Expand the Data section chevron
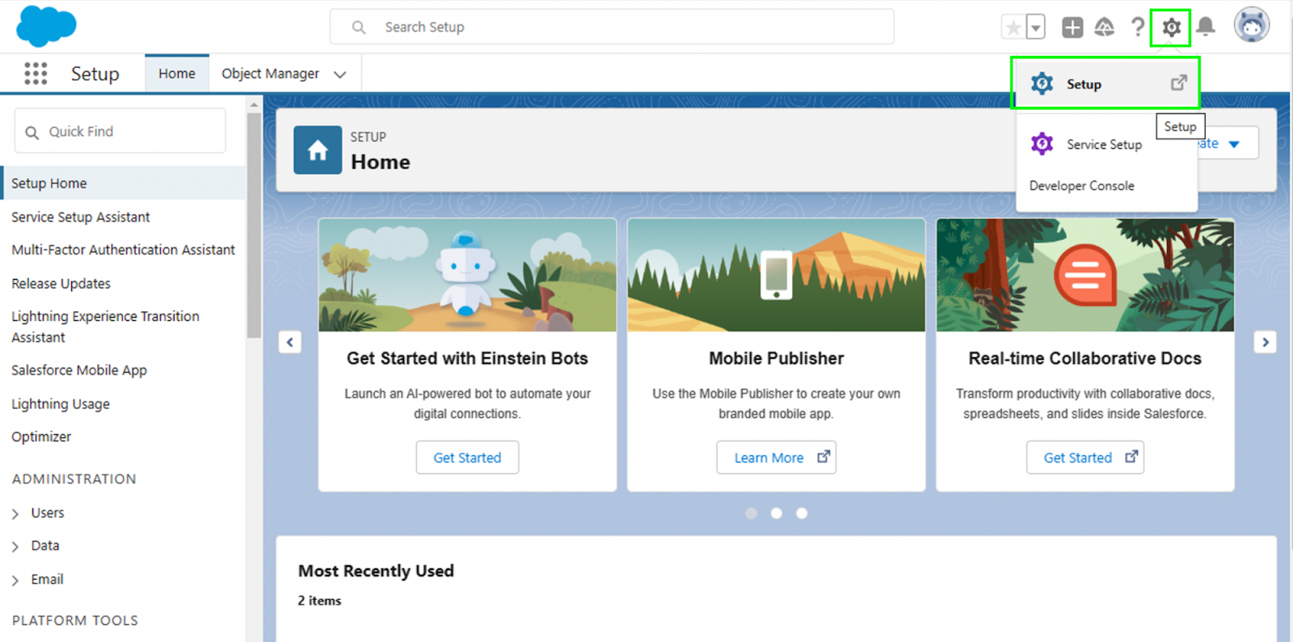1293x642 pixels. coord(15,547)
